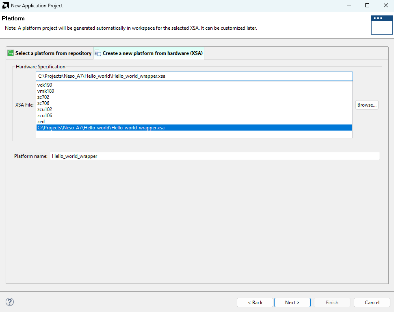Viewport: 394px width, 312px height.
Task: Click the Next > button
Action: pyautogui.click(x=292, y=303)
